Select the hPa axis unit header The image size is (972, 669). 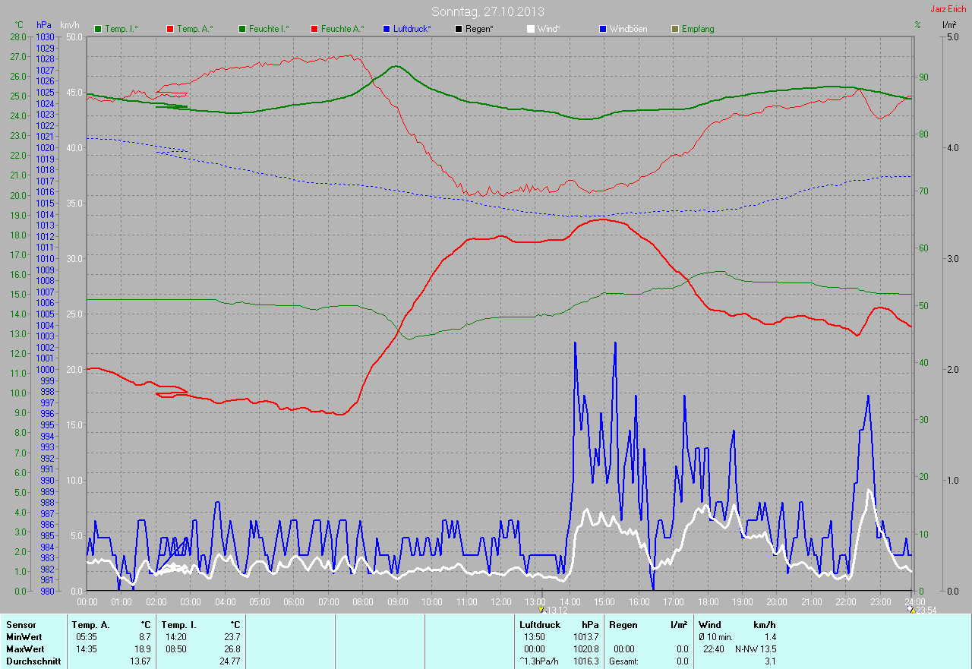[x=43, y=25]
